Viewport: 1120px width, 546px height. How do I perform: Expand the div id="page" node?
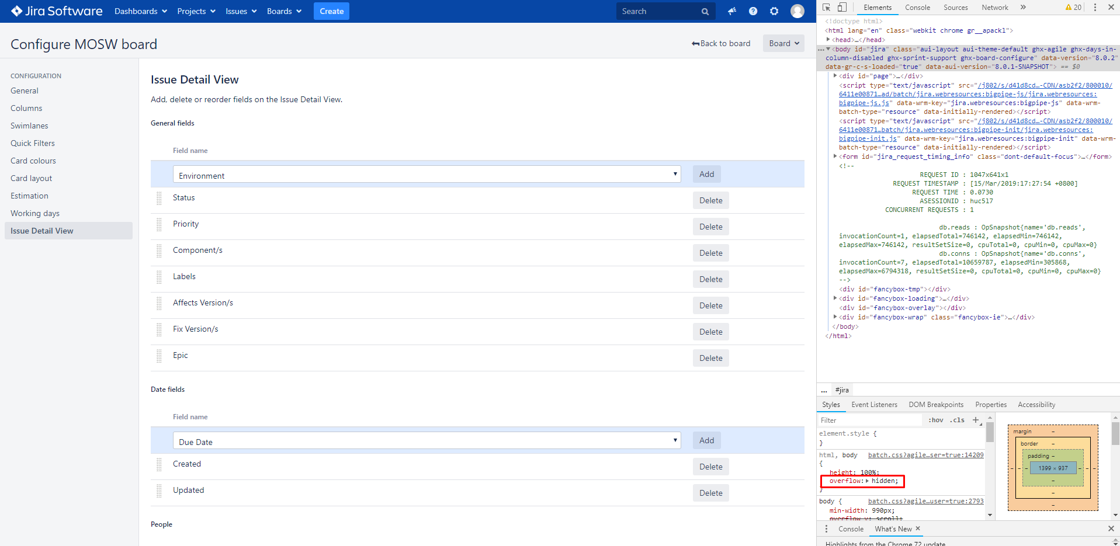(x=835, y=76)
